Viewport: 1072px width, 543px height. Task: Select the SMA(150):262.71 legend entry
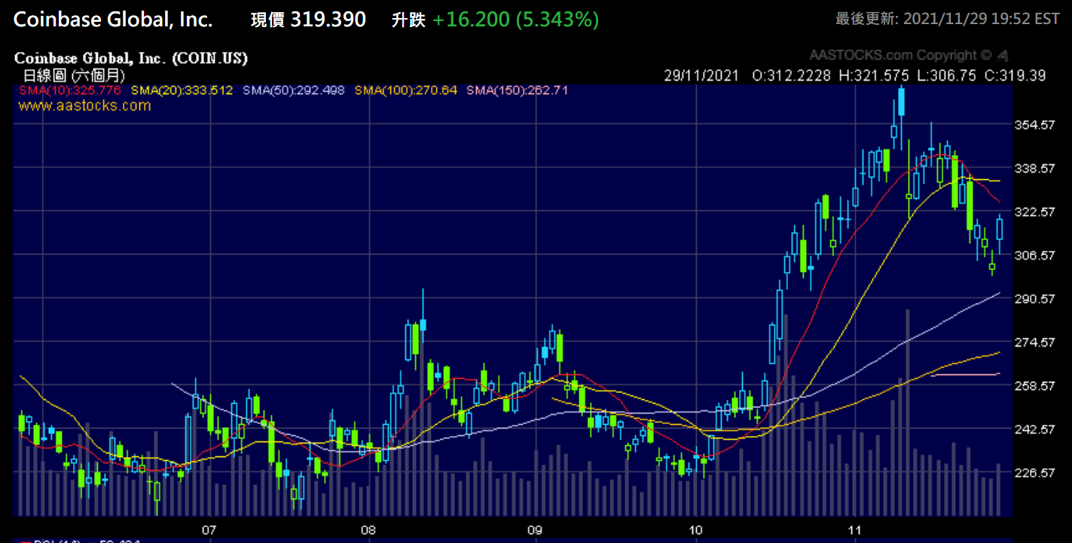pyautogui.click(x=517, y=90)
